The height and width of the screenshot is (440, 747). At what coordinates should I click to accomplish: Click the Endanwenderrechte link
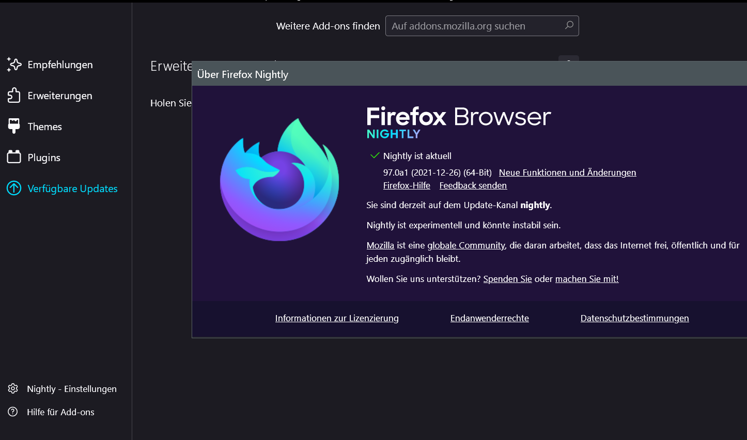pos(489,318)
